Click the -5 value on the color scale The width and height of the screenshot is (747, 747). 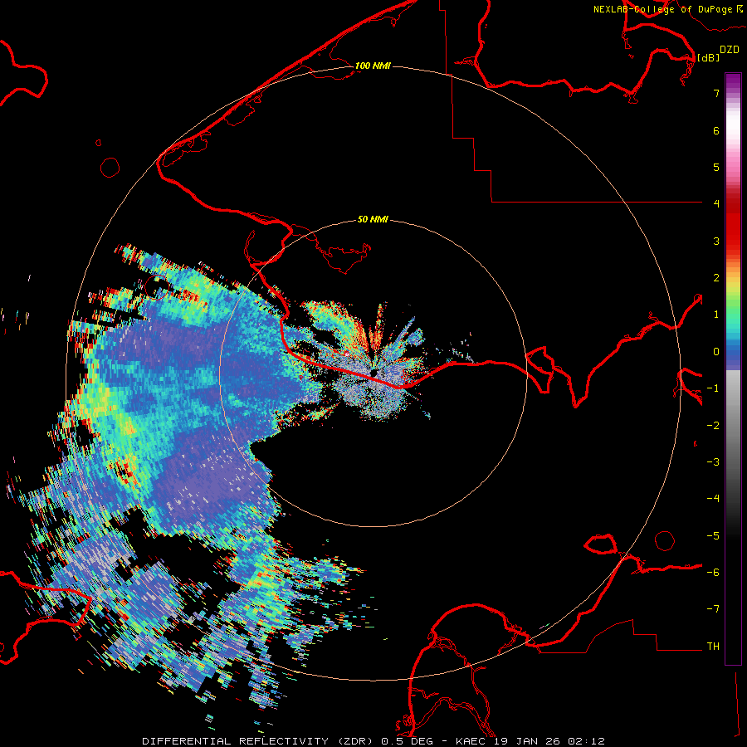[713, 535]
